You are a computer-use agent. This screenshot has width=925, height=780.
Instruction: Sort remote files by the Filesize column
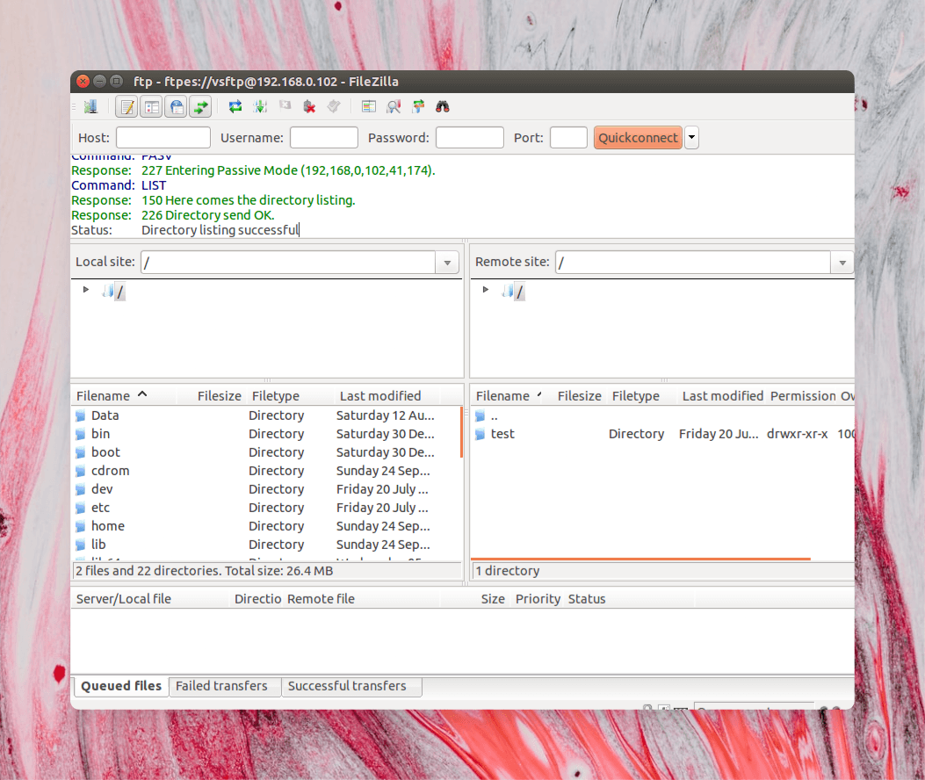579,395
